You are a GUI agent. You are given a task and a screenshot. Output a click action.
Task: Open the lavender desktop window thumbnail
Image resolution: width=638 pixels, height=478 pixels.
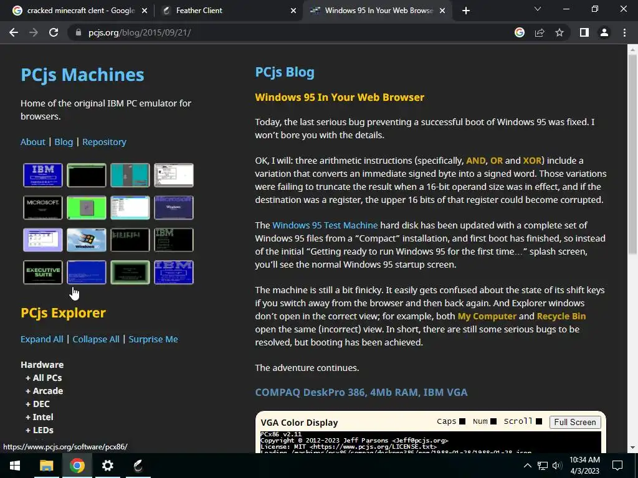coord(43,240)
